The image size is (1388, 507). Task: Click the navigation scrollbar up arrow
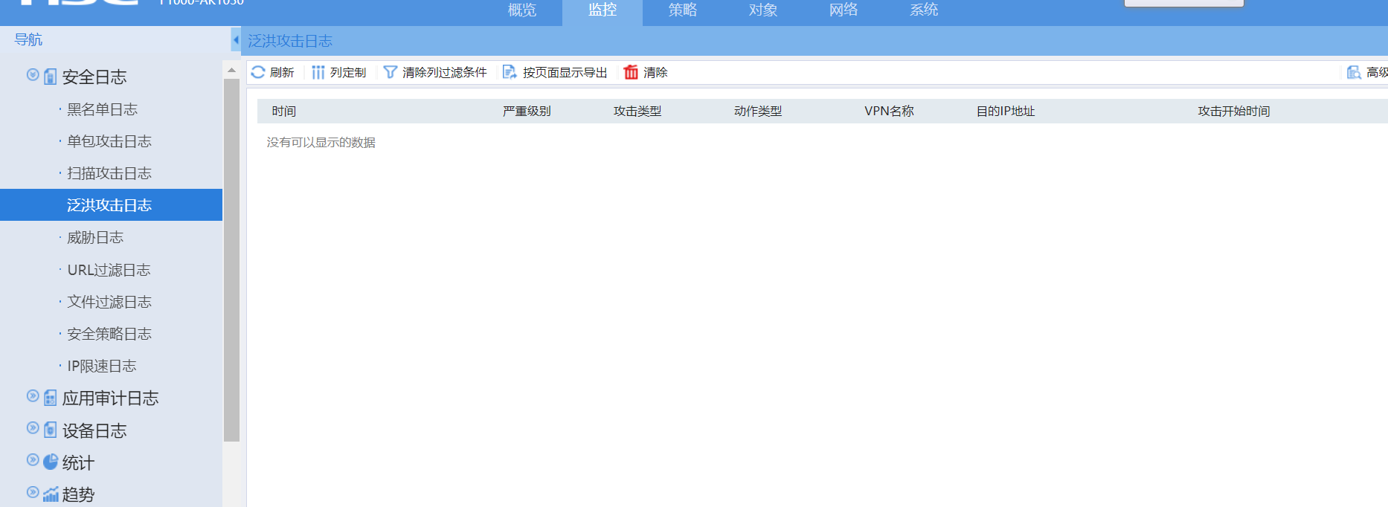231,70
